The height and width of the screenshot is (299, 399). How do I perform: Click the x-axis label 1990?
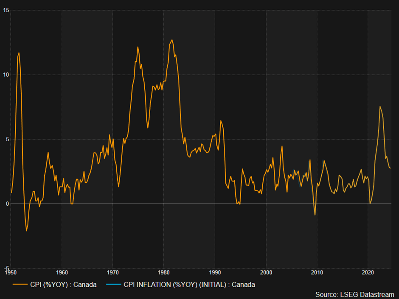[x=215, y=273]
